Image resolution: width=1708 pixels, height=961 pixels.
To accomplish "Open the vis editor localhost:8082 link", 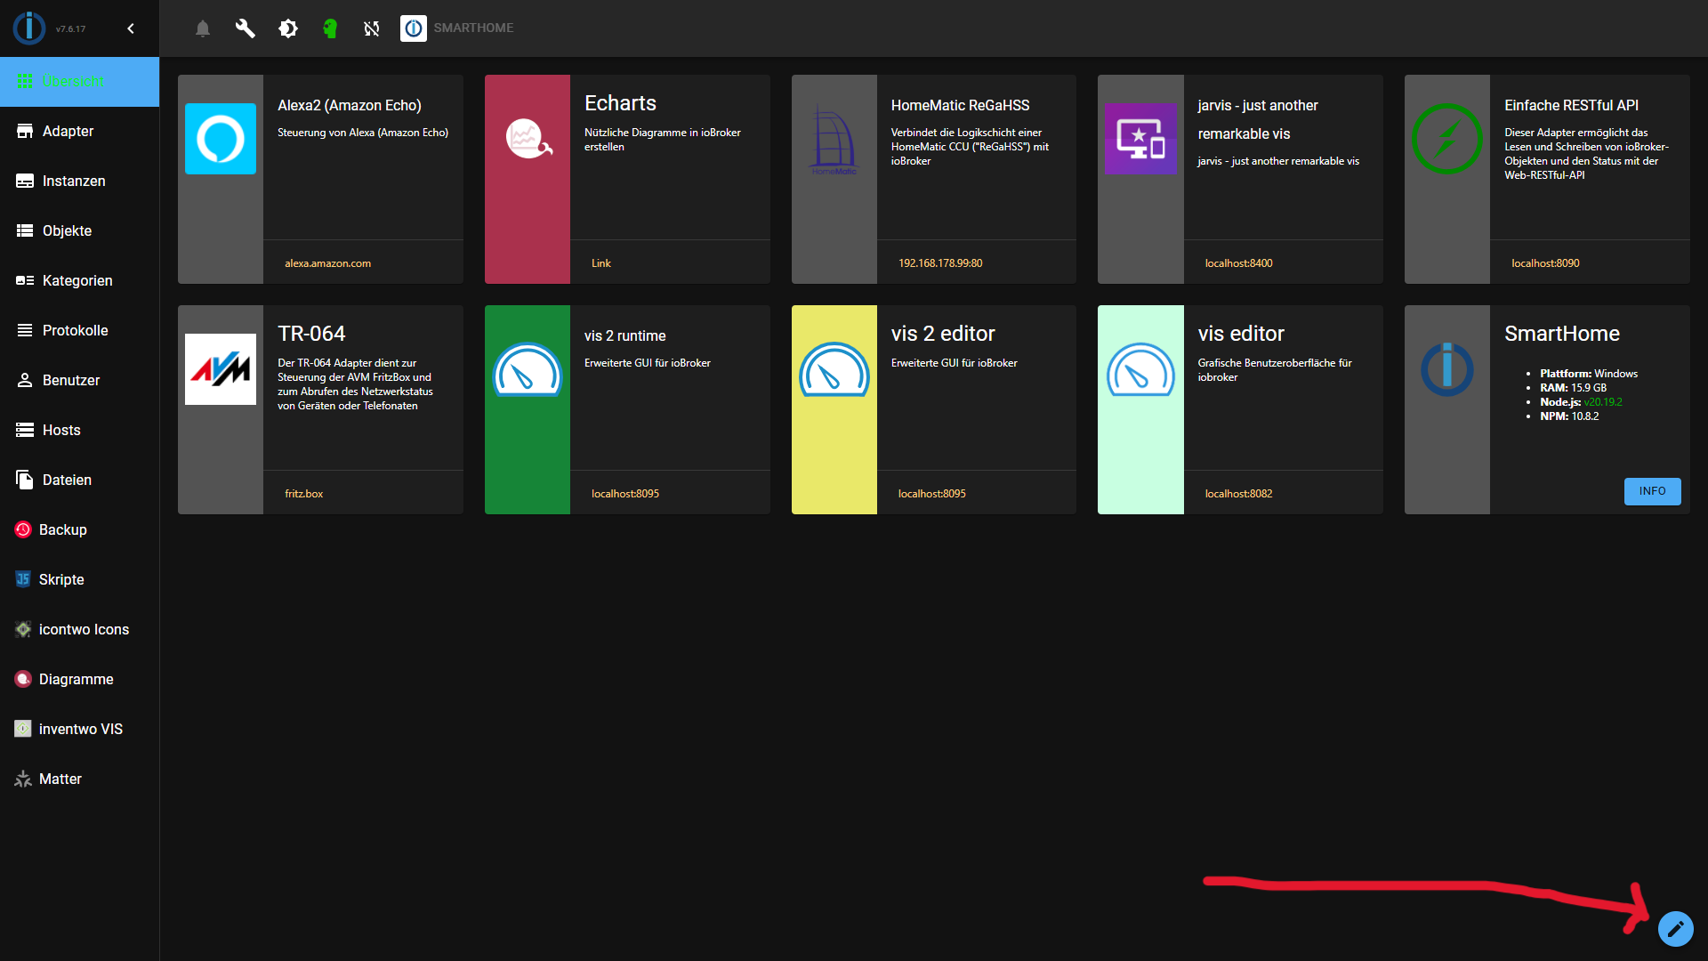I will click(x=1238, y=494).
